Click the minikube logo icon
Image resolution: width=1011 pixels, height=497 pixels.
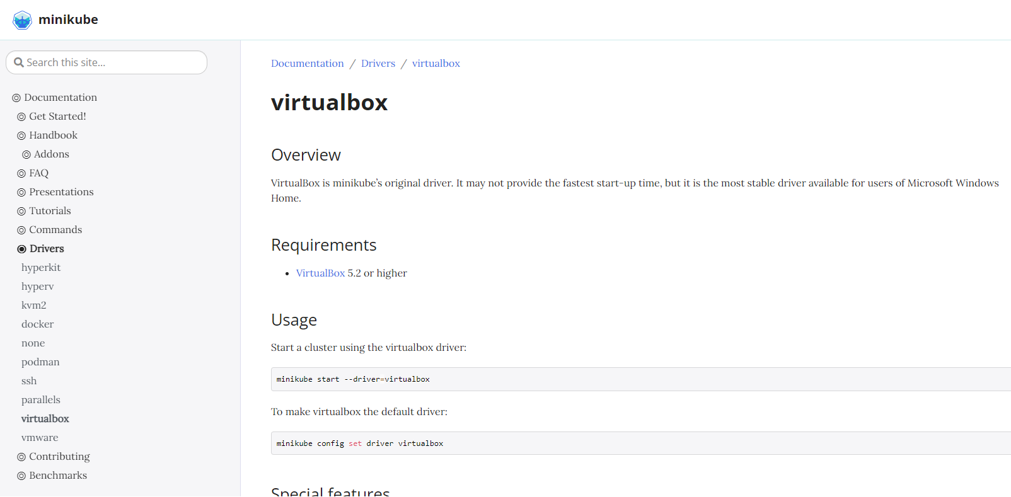pyautogui.click(x=22, y=20)
